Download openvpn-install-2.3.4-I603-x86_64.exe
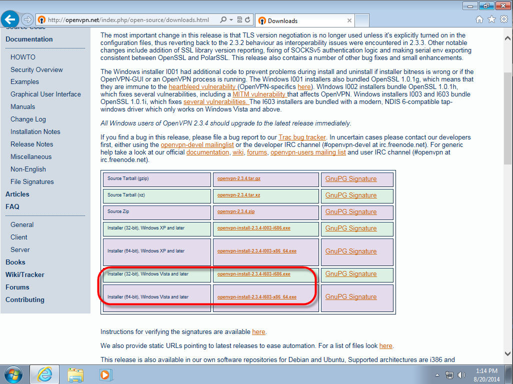The width and height of the screenshot is (513, 384). (x=257, y=297)
